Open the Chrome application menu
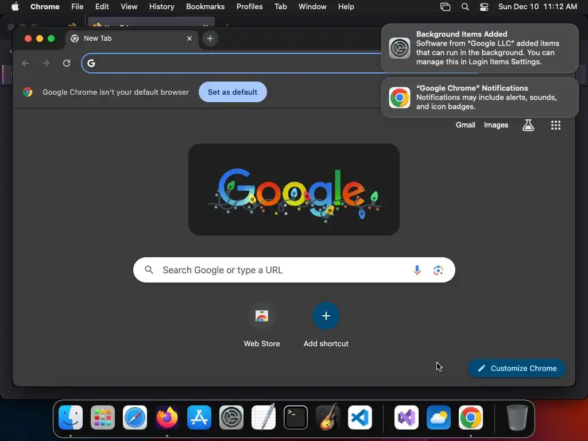Screen dimensions: 588x441 tap(45, 6)
